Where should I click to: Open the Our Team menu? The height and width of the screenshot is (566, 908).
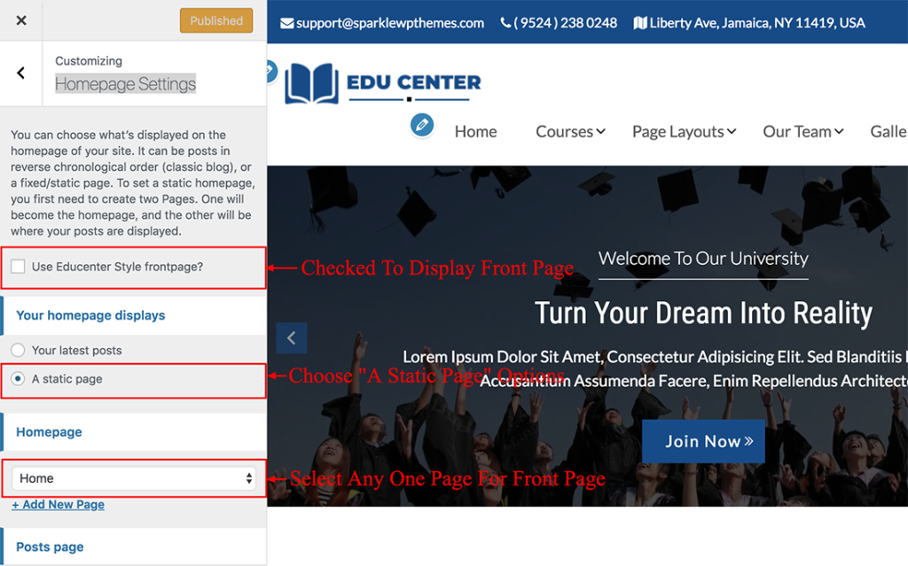pyautogui.click(x=802, y=132)
